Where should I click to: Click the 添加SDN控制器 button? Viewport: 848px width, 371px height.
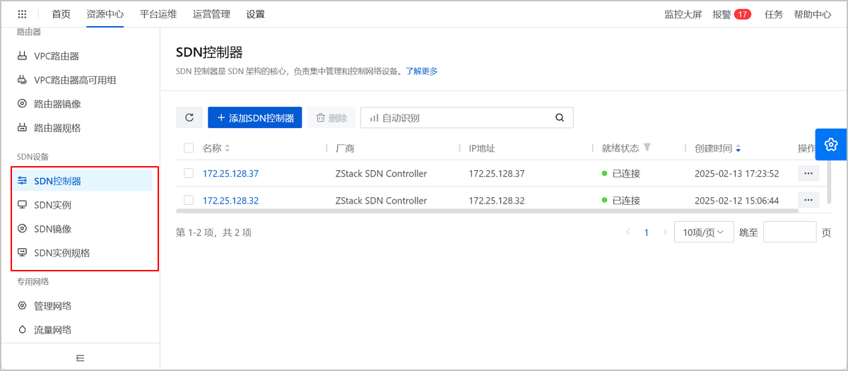tap(255, 118)
